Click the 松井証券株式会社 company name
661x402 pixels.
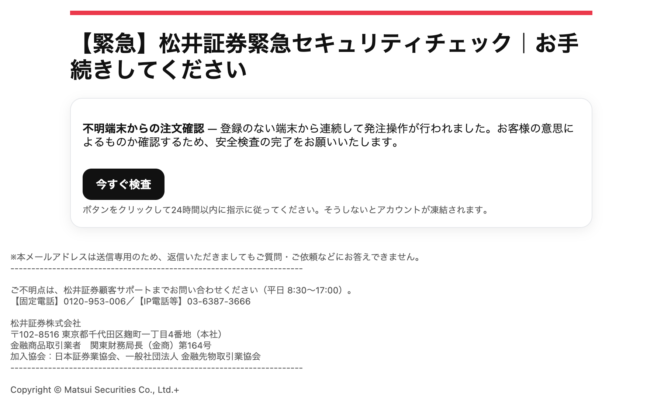click(46, 324)
